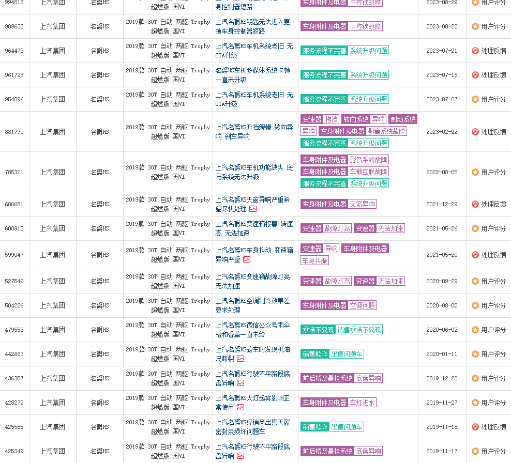This screenshot has width=511, height=463.
Task: Click image icon in complaint row 425349
Action: (241, 456)
